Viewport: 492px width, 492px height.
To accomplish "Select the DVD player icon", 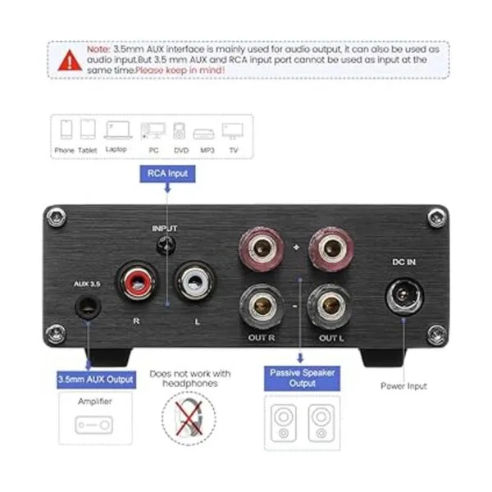I will [179, 131].
